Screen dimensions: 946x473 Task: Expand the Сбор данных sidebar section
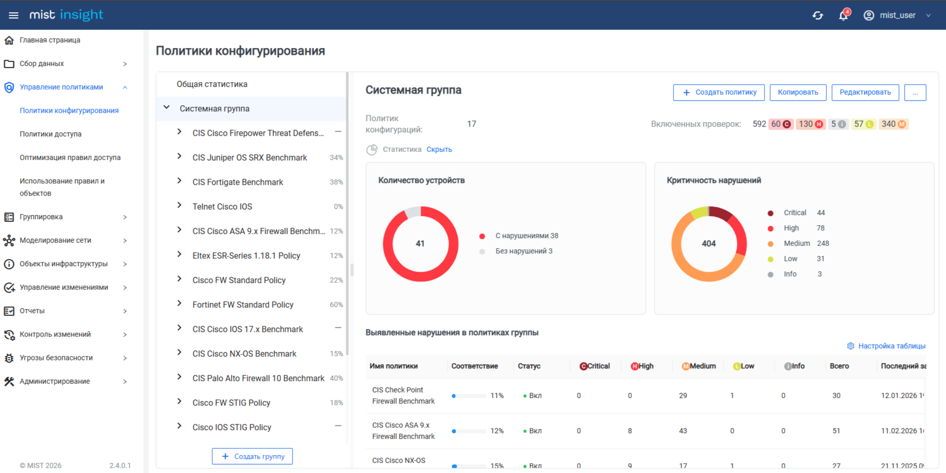[x=125, y=64]
